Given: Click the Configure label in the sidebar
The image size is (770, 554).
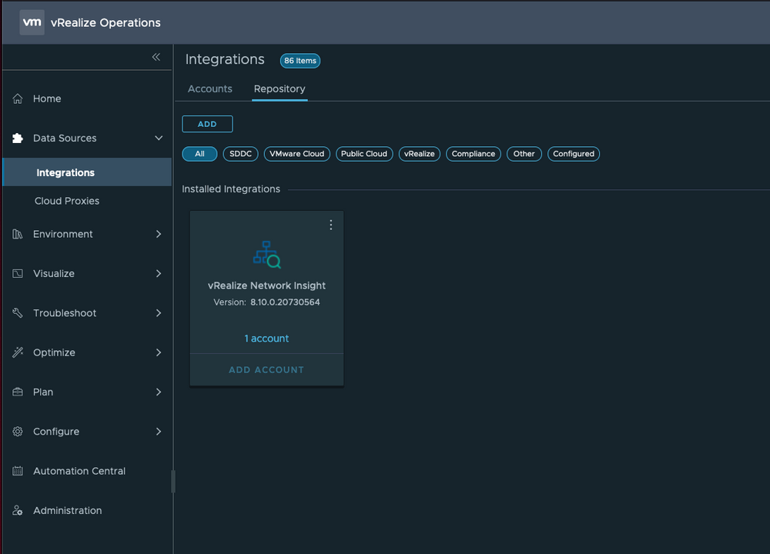Looking at the screenshot, I should pos(56,432).
